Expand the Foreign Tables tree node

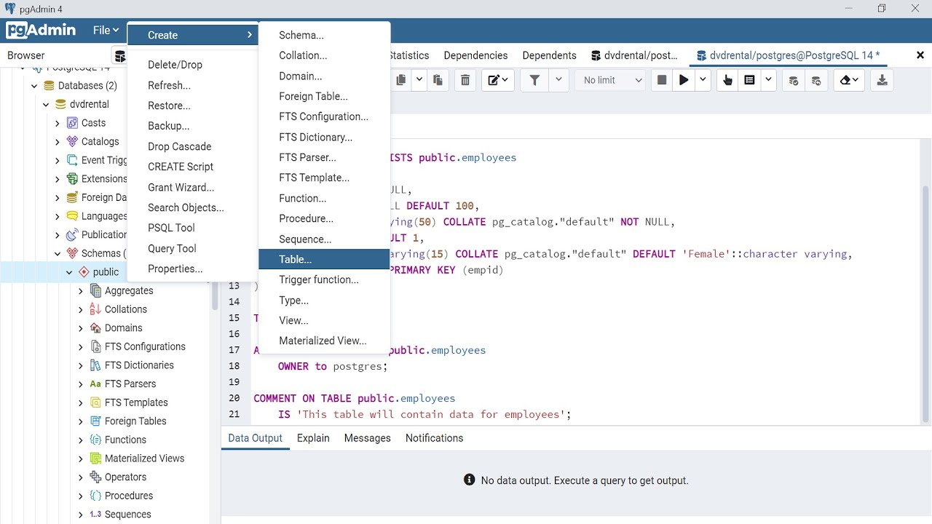point(81,421)
